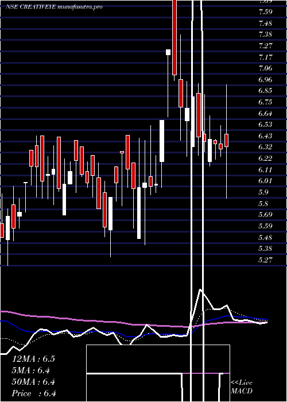Pick the 6.64 price axis label
The width and height of the screenshot is (287, 402).
tap(265, 113)
